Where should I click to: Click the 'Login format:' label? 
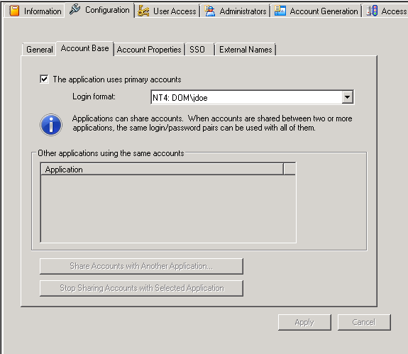[x=94, y=96]
